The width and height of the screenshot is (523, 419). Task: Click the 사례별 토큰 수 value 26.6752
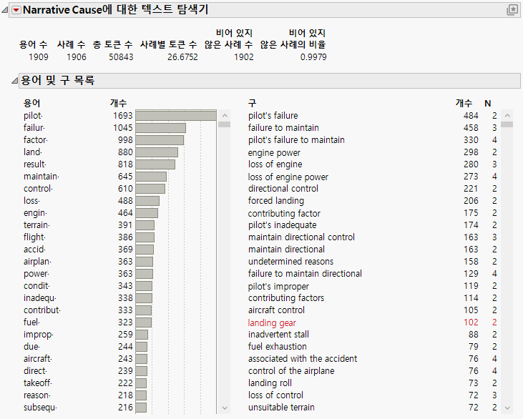182,57
